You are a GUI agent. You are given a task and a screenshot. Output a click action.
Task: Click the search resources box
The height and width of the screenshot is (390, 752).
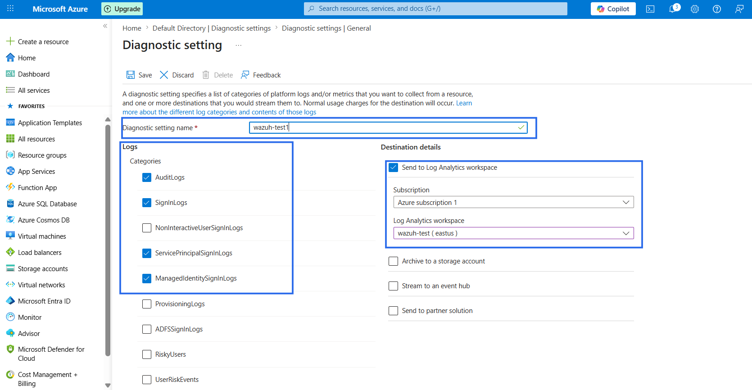click(x=435, y=9)
